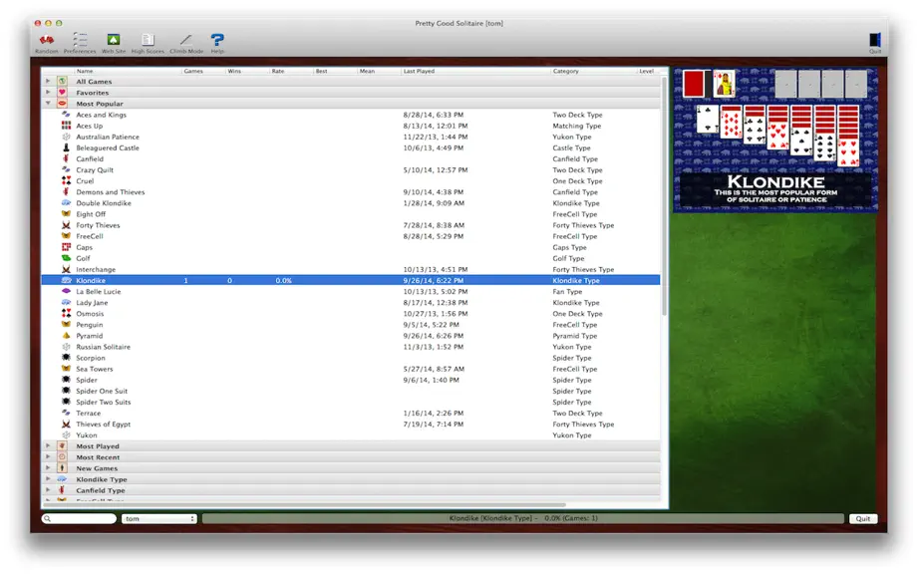Click the Quit icon in toolbar

(874, 40)
